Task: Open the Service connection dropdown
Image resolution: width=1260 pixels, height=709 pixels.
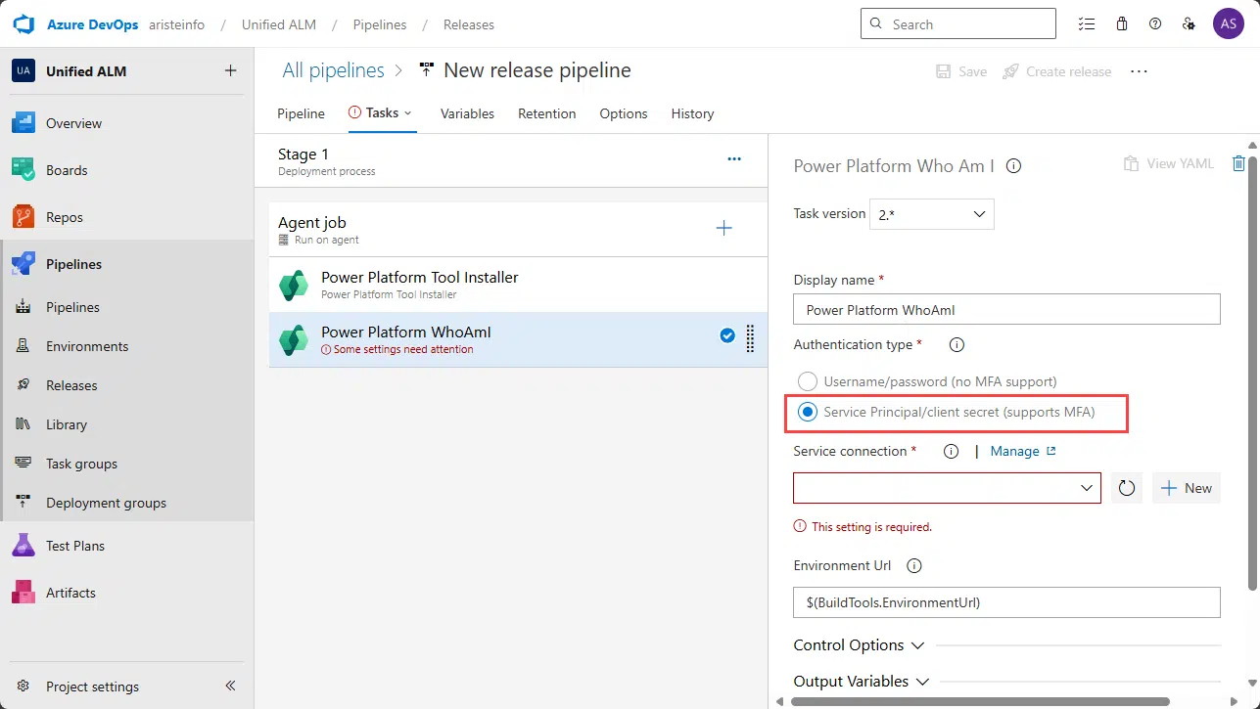Action: [947, 488]
